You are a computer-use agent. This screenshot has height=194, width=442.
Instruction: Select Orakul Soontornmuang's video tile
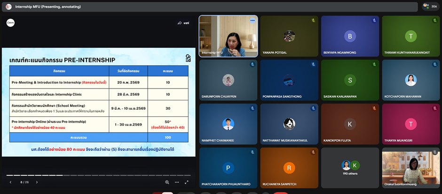pyautogui.click(x=410, y=168)
